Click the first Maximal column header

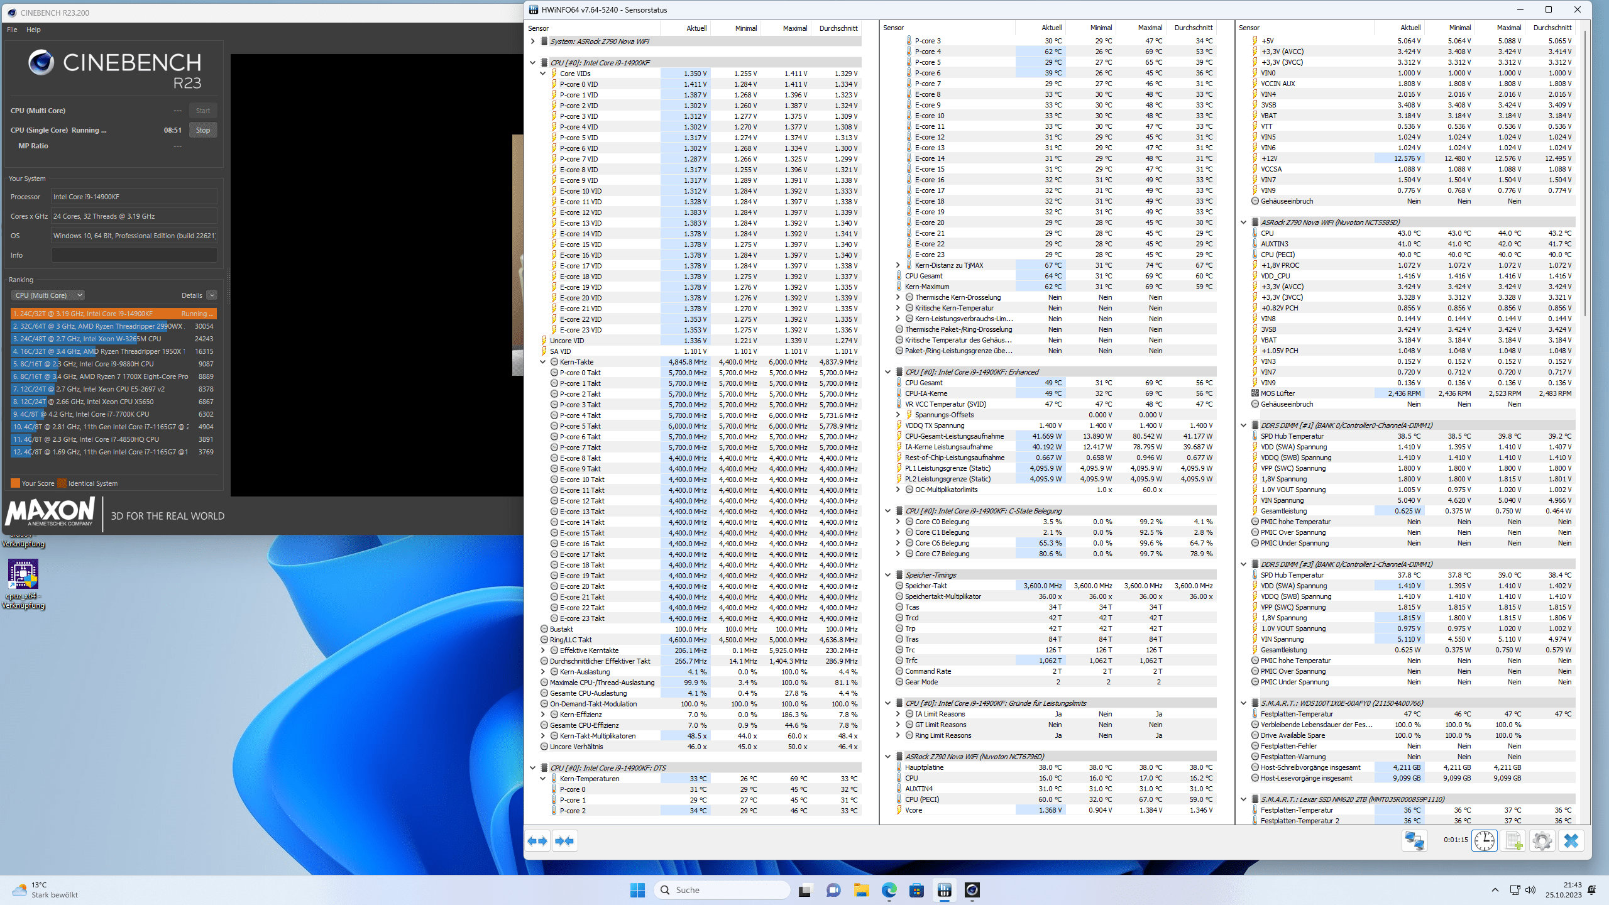point(786,28)
